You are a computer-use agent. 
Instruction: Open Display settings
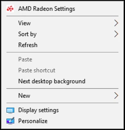pyautogui.click(x=63, y=110)
